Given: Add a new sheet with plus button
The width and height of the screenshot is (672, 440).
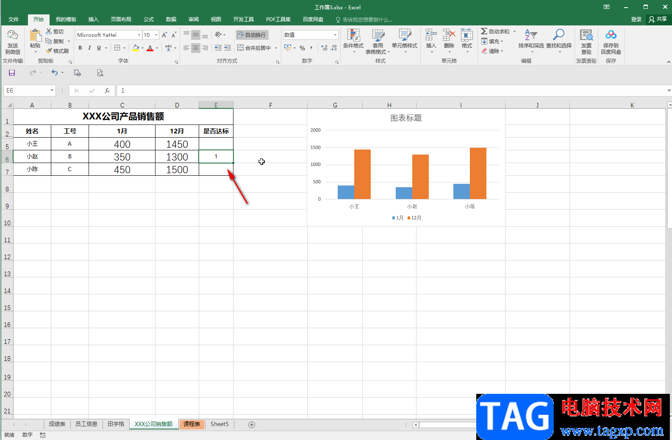Looking at the screenshot, I should pos(252,424).
